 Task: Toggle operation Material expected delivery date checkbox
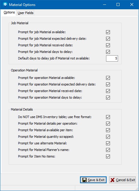tap(108, 84)
